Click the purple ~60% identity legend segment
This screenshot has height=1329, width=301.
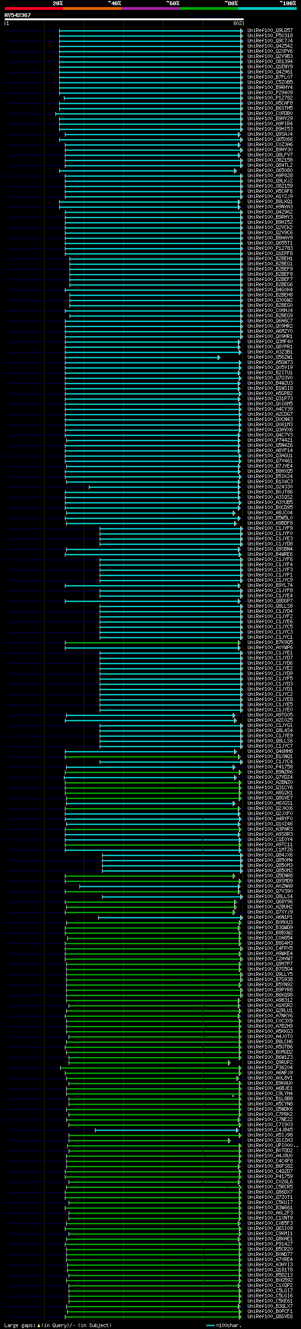tap(151, 8)
